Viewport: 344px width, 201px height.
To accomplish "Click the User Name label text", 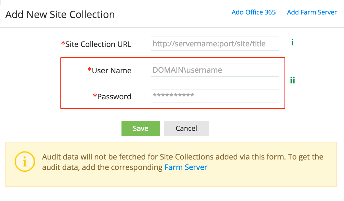I will coord(112,71).
